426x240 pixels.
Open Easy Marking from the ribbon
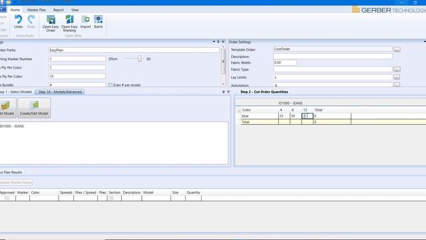[x=69, y=23]
